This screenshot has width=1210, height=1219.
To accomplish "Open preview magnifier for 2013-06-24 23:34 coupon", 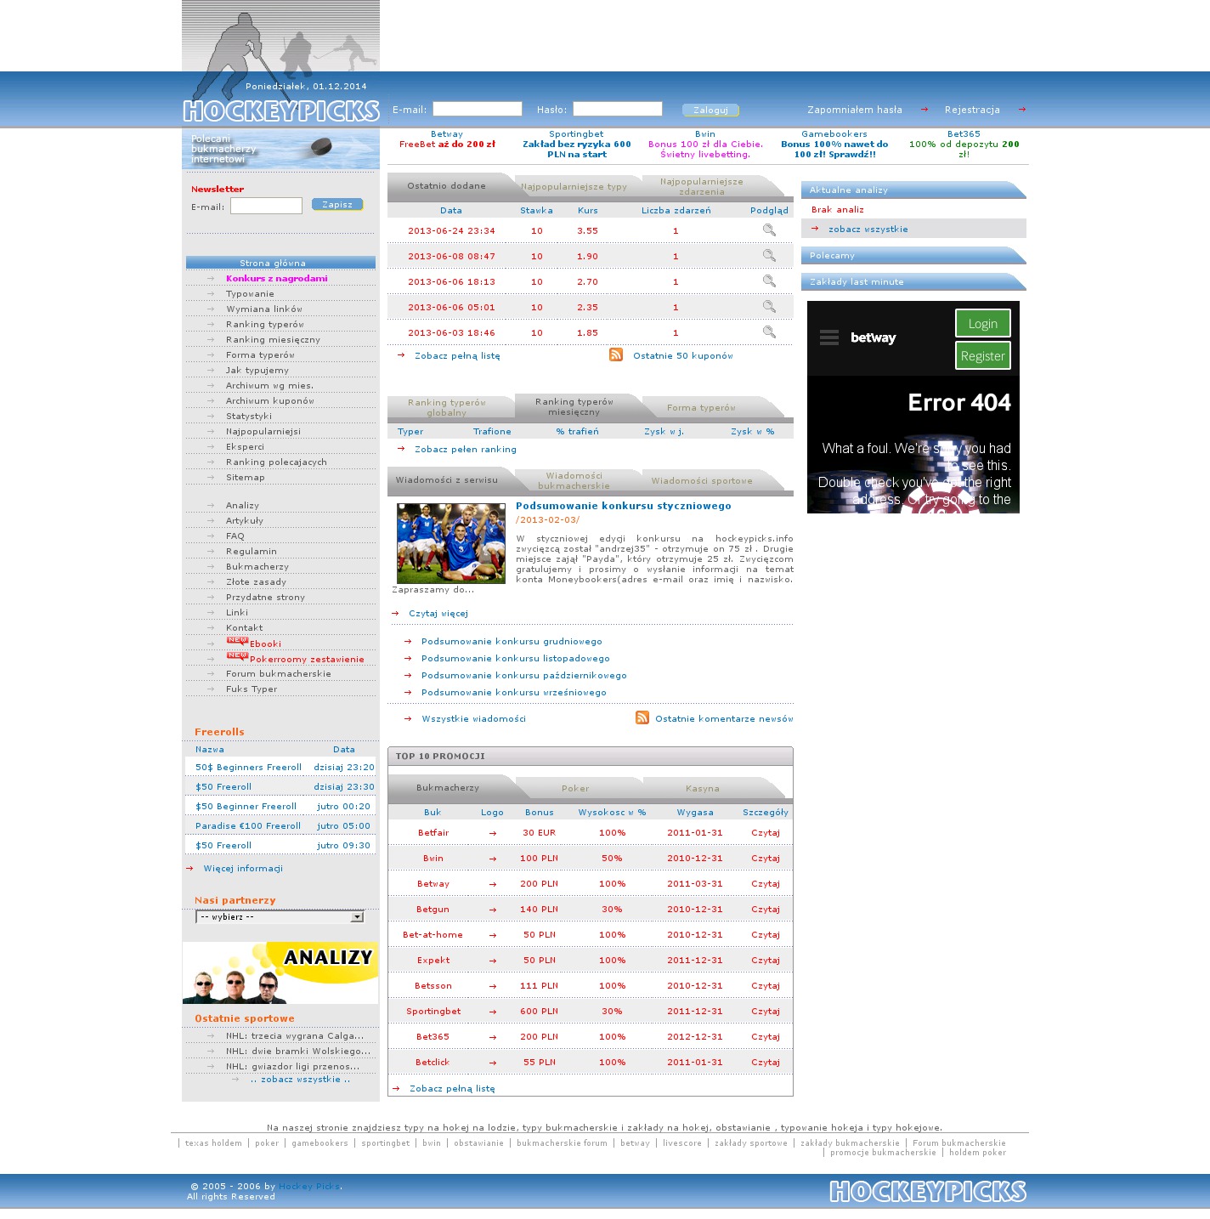I will (769, 230).
